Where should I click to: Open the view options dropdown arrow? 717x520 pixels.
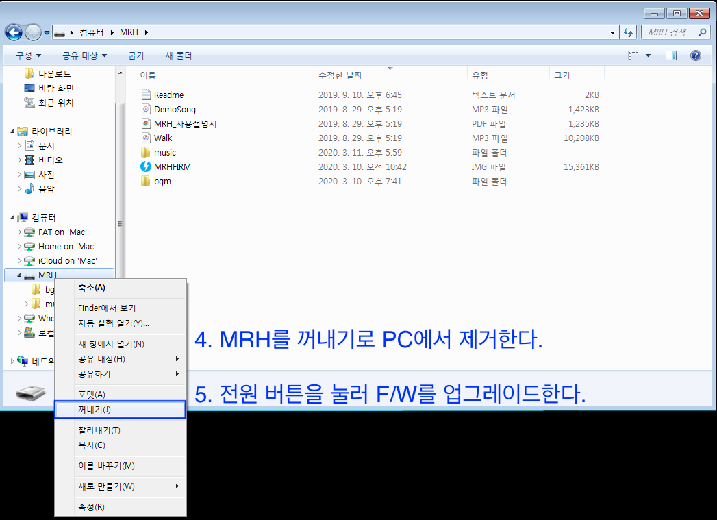tap(649, 55)
